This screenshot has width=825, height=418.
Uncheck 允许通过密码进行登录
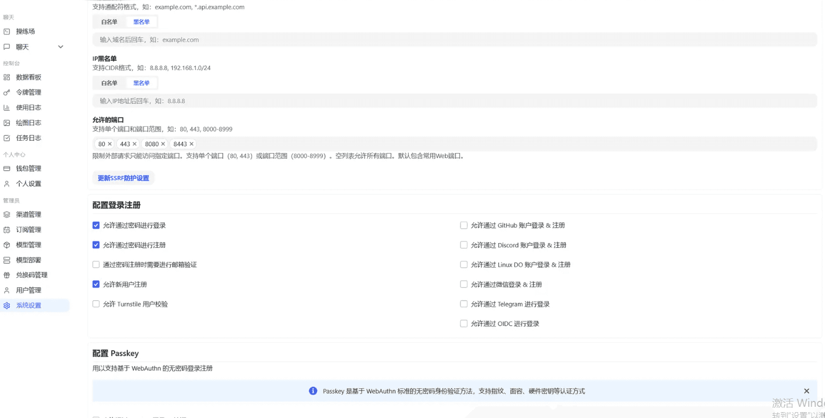tap(96, 226)
